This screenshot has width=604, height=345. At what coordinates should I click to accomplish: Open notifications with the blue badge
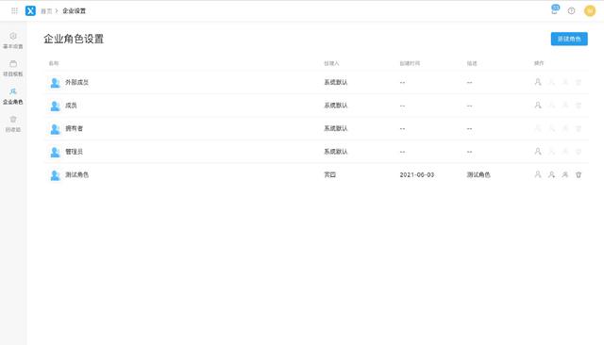point(555,9)
